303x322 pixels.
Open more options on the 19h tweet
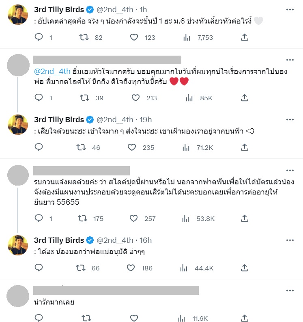[x=290, y=120]
